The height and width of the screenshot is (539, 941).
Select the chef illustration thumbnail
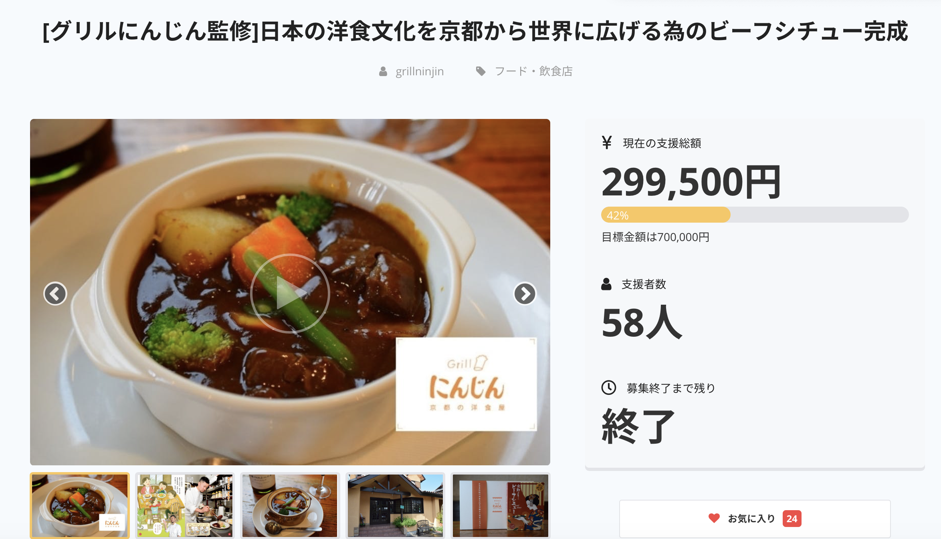click(x=185, y=506)
